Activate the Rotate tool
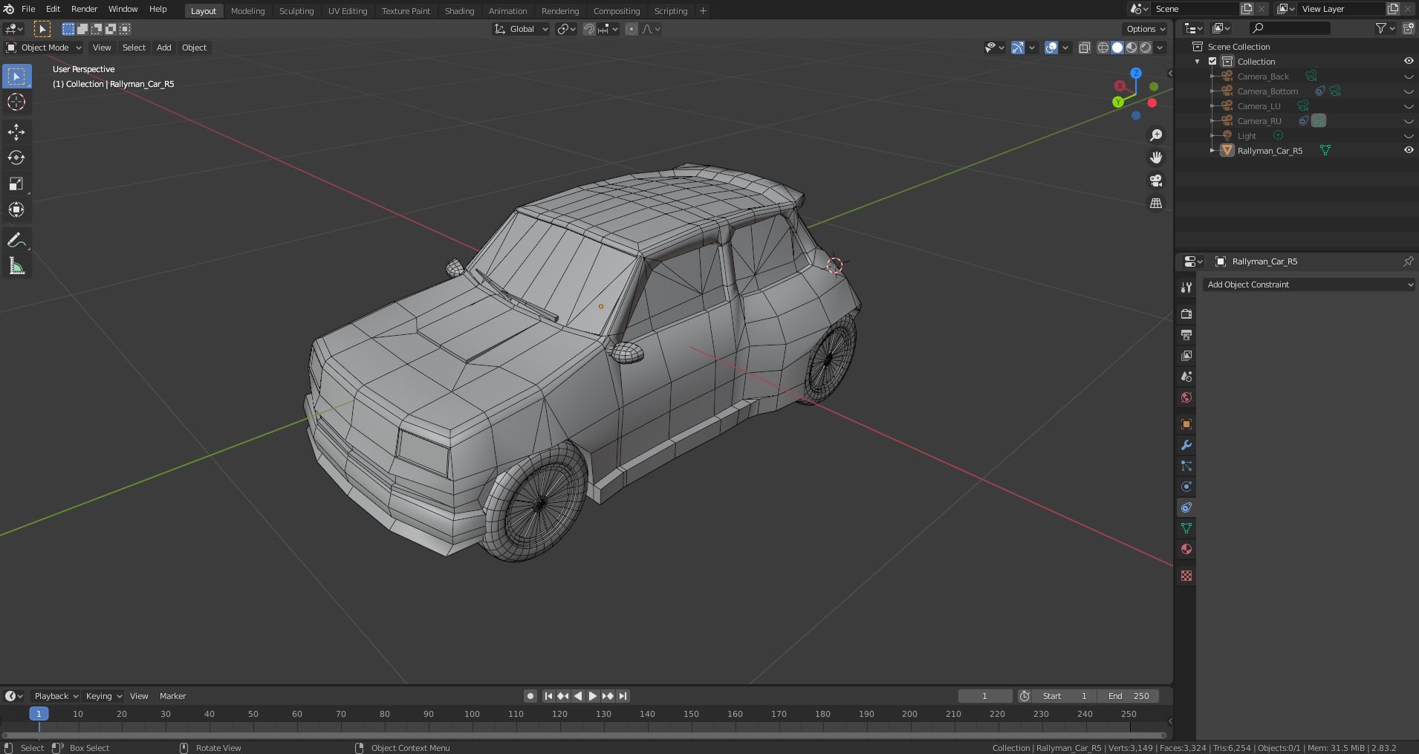The width and height of the screenshot is (1419, 754). pos(16,158)
